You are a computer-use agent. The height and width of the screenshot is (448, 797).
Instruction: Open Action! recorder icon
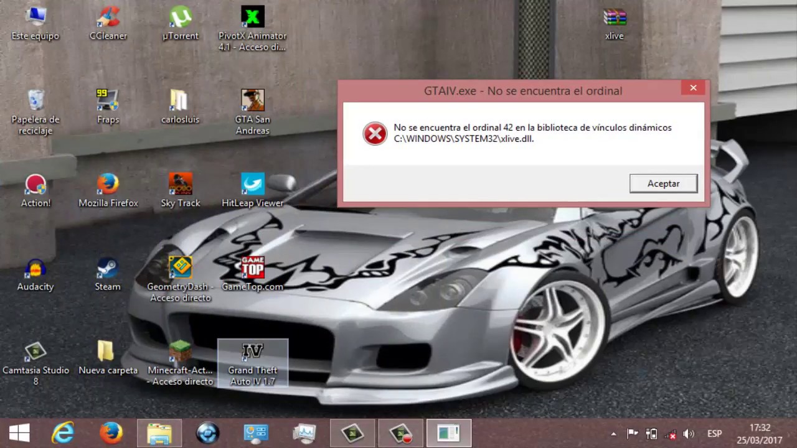(x=35, y=190)
